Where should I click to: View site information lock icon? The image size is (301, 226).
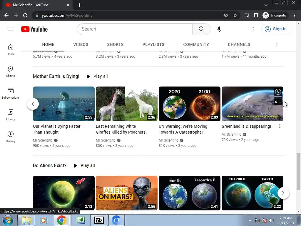click(x=37, y=15)
